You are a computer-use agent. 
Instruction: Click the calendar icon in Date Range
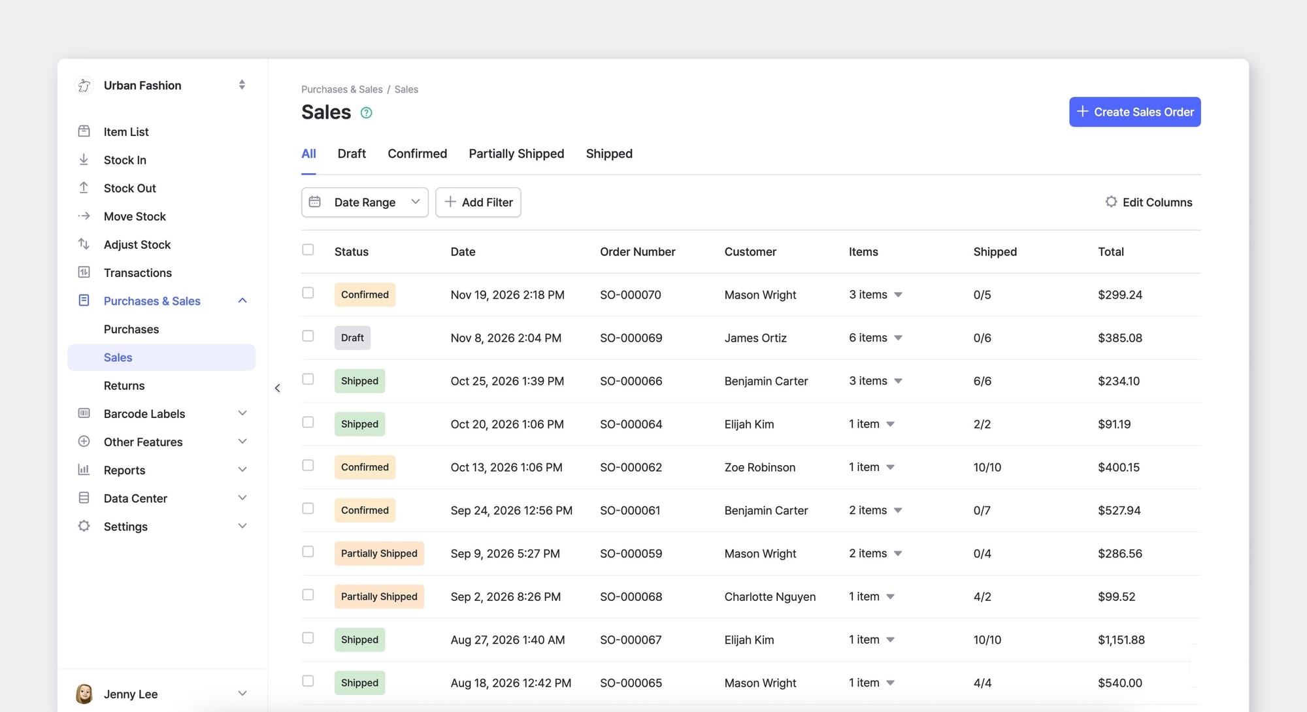pos(314,202)
